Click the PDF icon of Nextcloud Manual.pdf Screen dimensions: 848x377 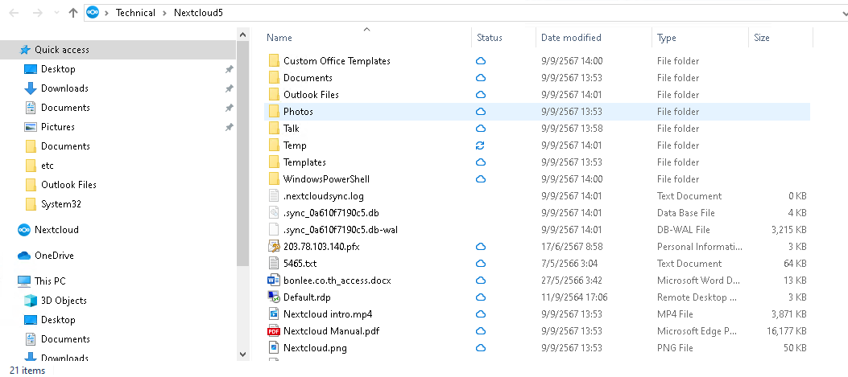(x=273, y=331)
